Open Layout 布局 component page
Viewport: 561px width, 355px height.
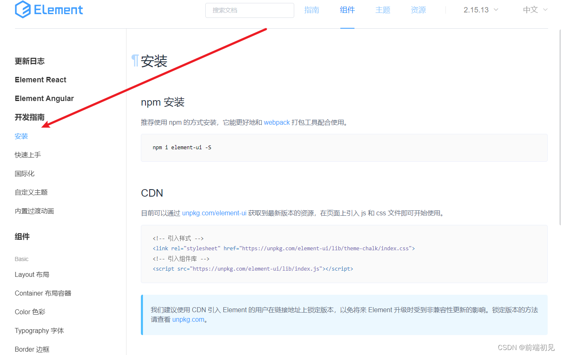[x=32, y=275]
